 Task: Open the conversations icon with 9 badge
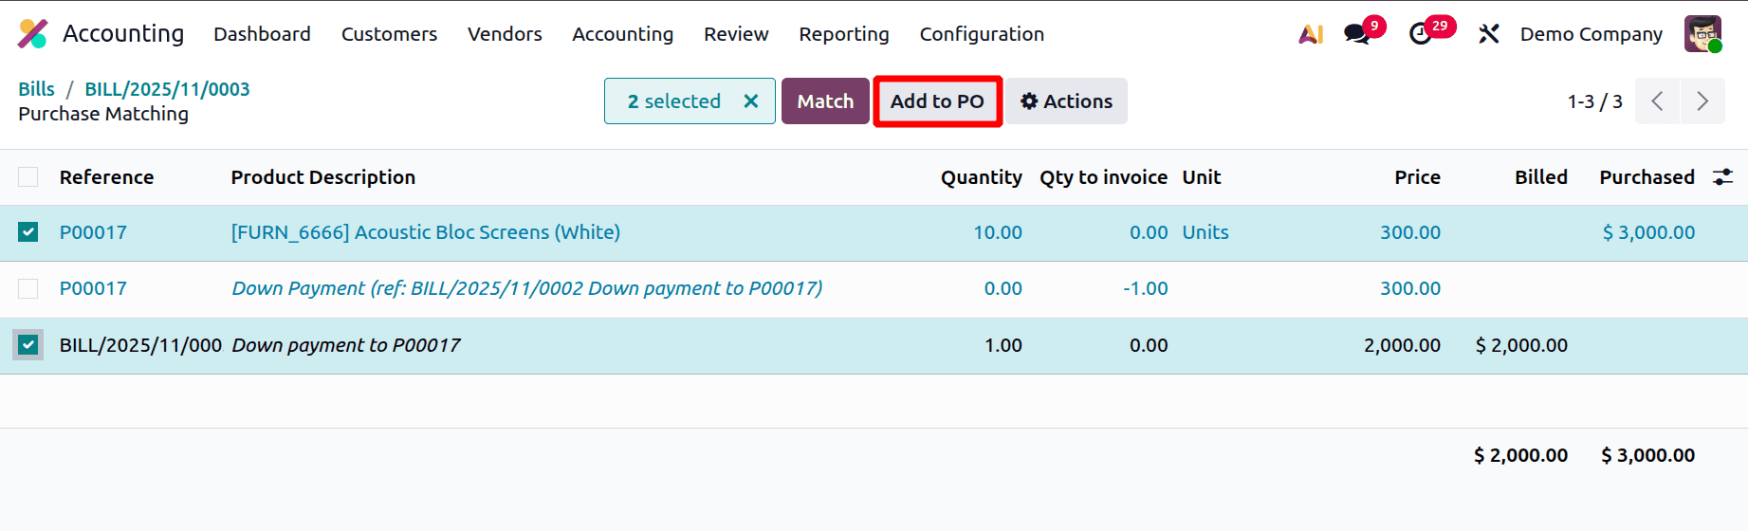point(1357,34)
